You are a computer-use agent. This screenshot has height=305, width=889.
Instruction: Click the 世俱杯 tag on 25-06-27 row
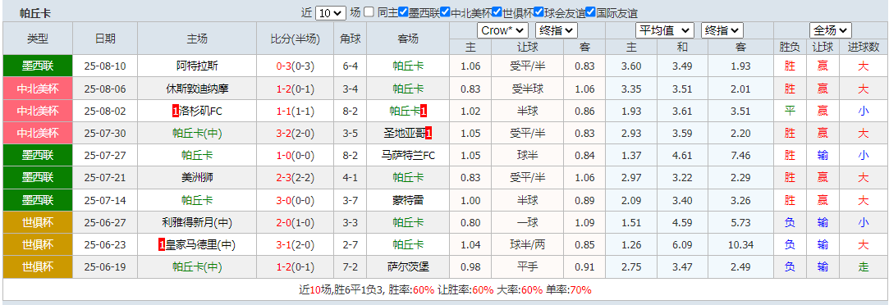tap(38, 222)
